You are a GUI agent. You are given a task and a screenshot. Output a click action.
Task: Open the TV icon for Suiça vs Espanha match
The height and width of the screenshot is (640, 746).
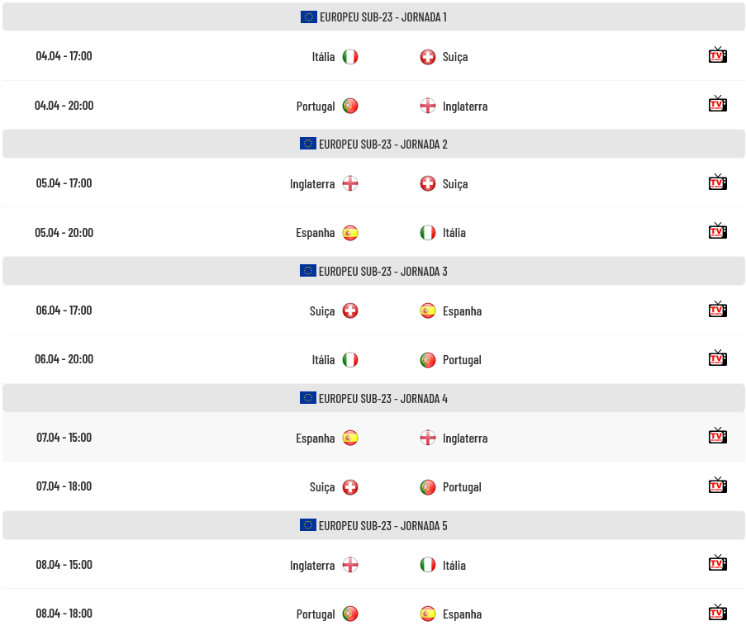tap(717, 310)
